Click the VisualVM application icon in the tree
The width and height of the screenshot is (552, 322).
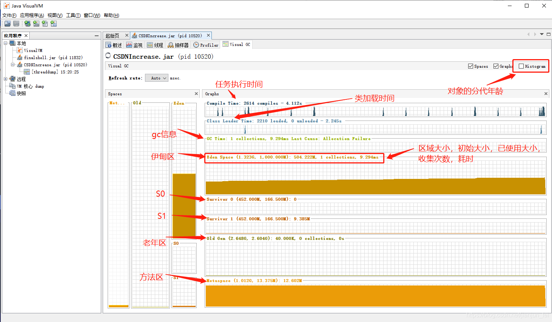point(20,50)
